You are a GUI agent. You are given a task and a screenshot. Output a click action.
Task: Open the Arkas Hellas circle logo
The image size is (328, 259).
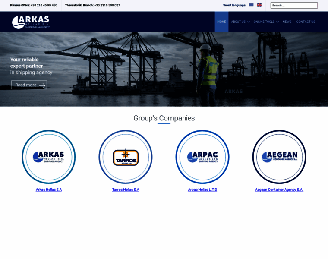click(x=49, y=157)
